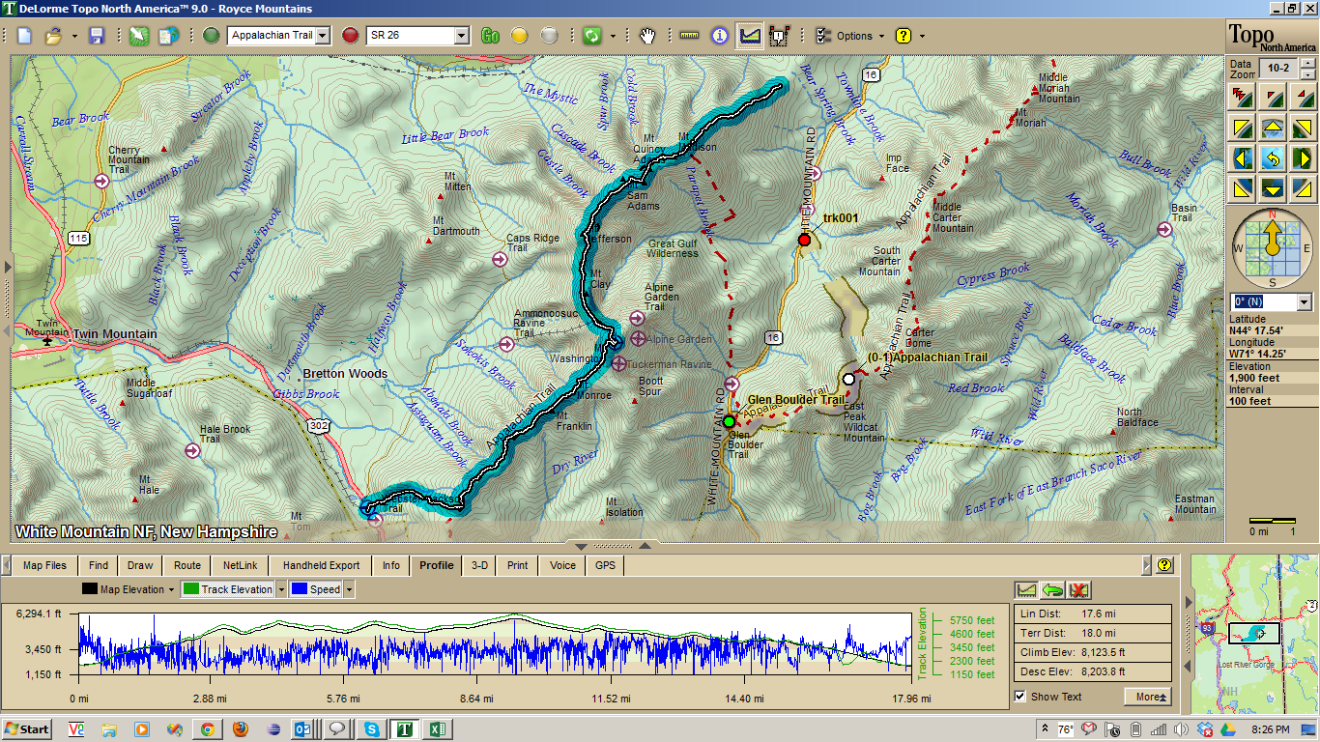Open the 0° (N) map rotation dropdown
This screenshot has width=1320, height=742.
click(1304, 301)
